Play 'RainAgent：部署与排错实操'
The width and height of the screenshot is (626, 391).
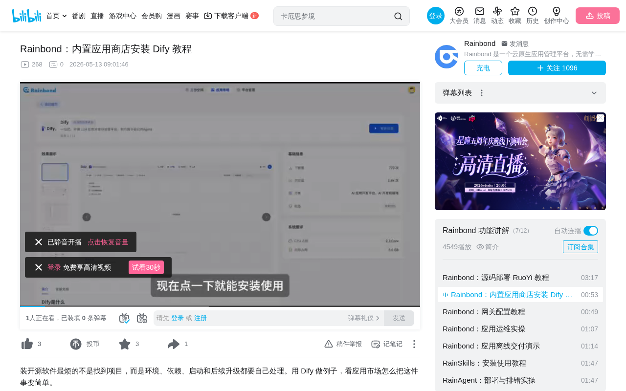[520, 380]
